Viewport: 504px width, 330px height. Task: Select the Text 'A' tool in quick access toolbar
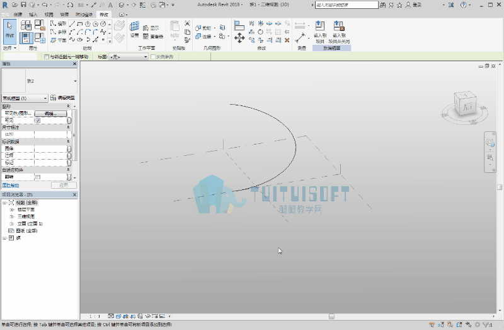coord(110,5)
